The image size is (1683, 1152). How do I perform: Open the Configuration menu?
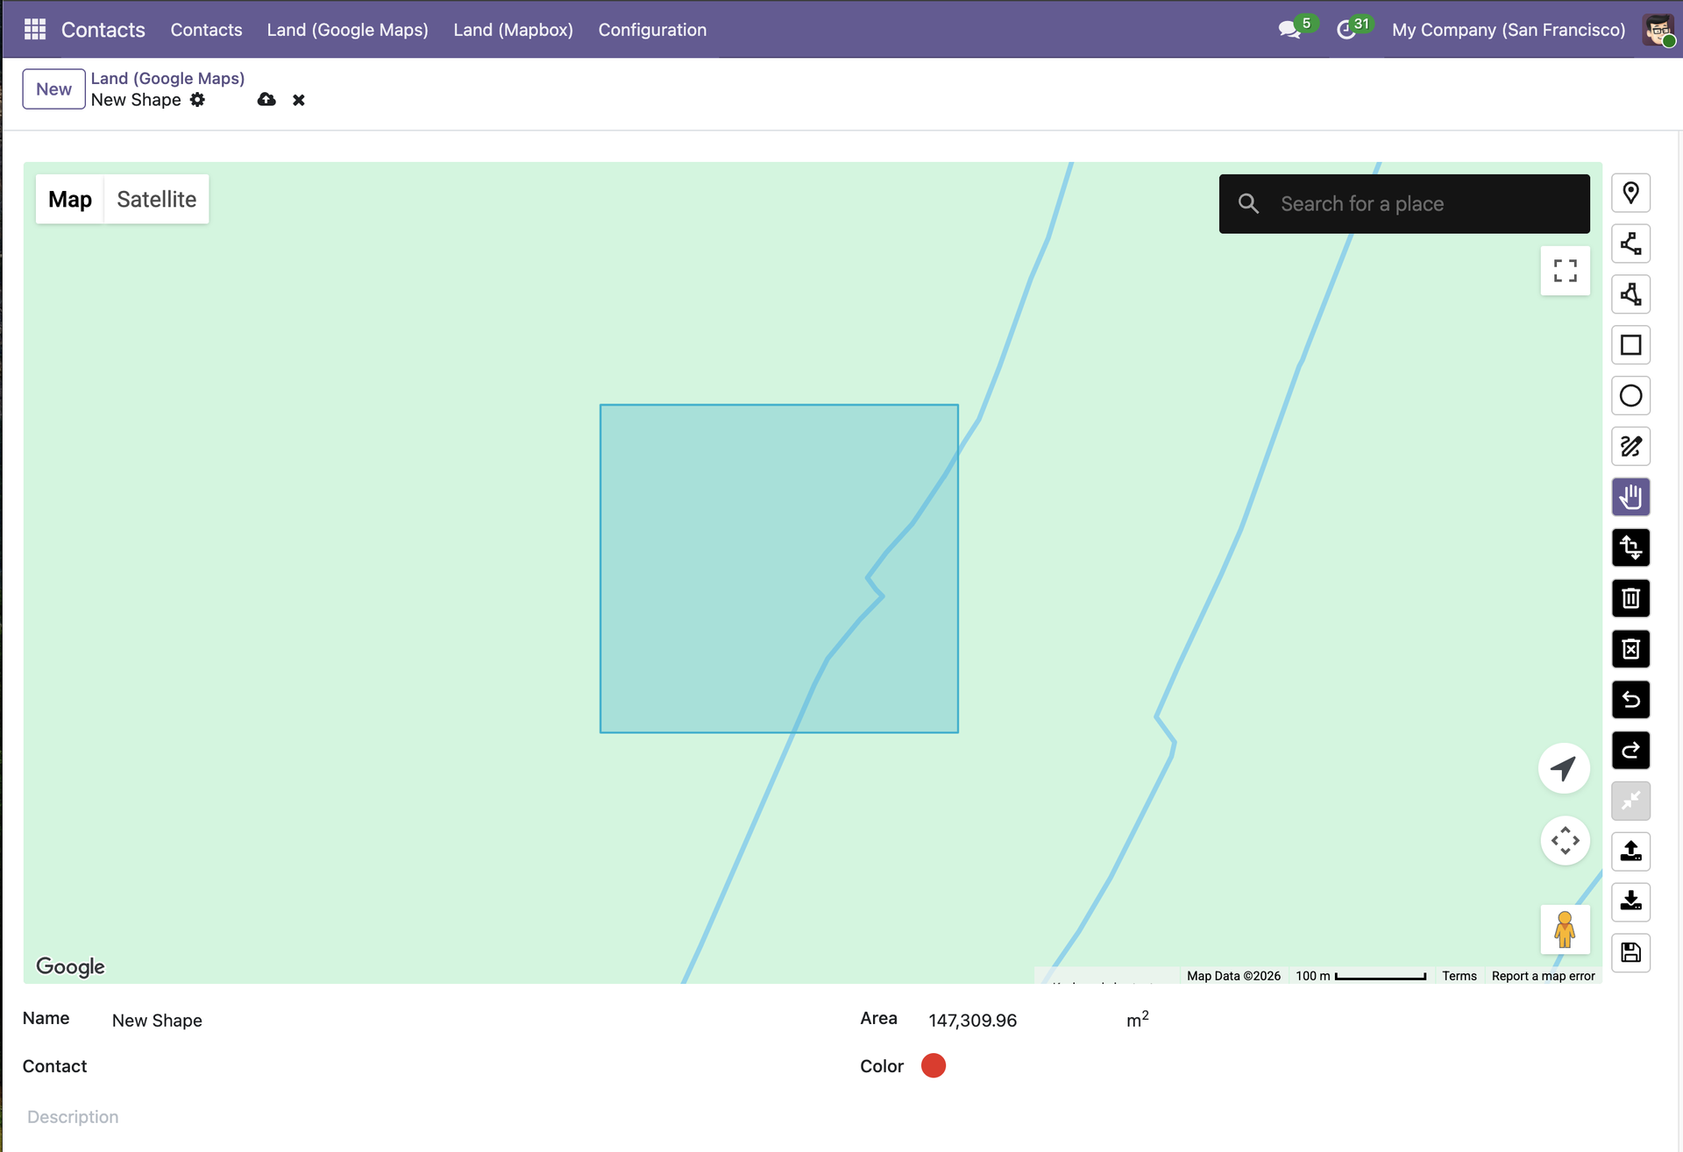click(652, 30)
